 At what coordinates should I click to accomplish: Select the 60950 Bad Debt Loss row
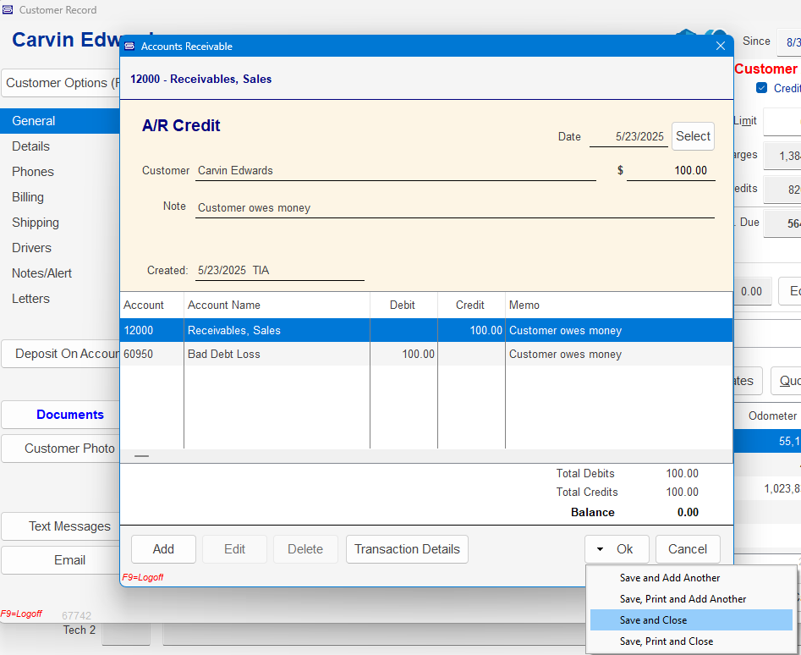(426, 354)
